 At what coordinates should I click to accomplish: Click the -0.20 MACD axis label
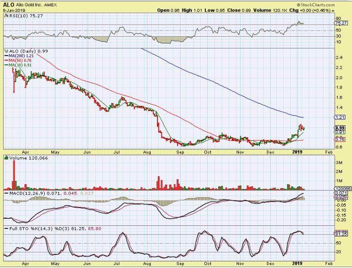click(341, 220)
